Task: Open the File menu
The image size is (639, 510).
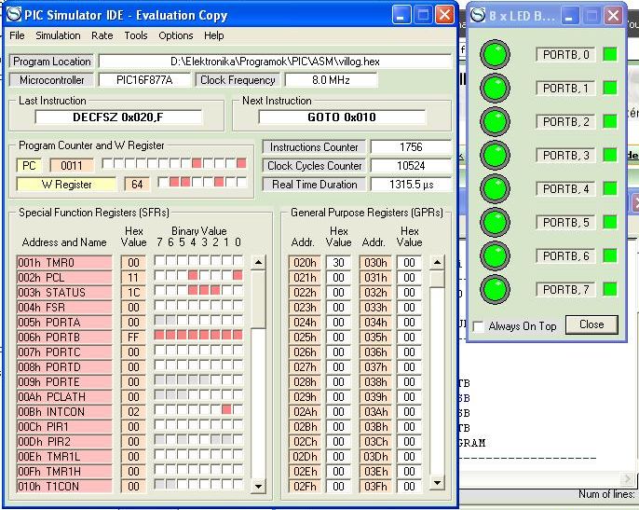Action: (x=17, y=35)
